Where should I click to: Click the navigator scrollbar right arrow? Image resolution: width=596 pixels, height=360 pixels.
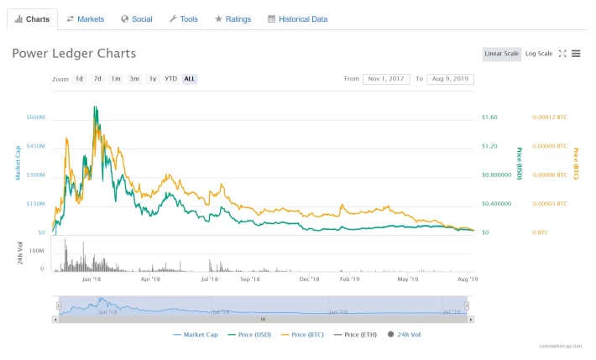[471, 320]
